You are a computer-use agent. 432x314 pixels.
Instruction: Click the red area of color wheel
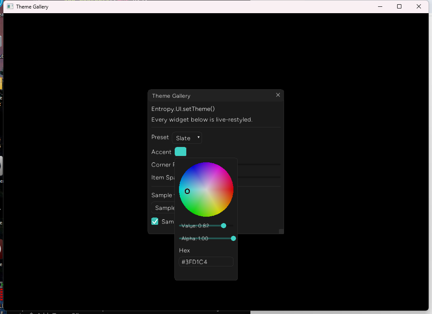tap(229, 190)
